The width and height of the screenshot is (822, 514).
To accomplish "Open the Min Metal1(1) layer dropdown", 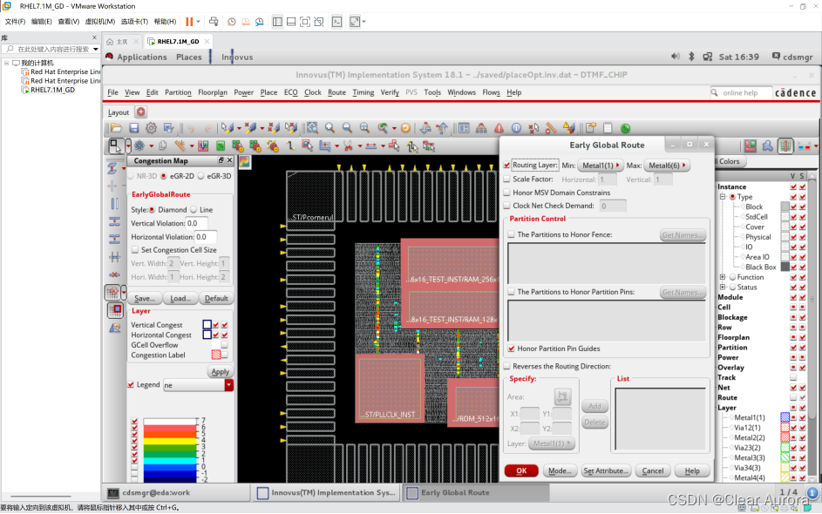I will [x=601, y=165].
